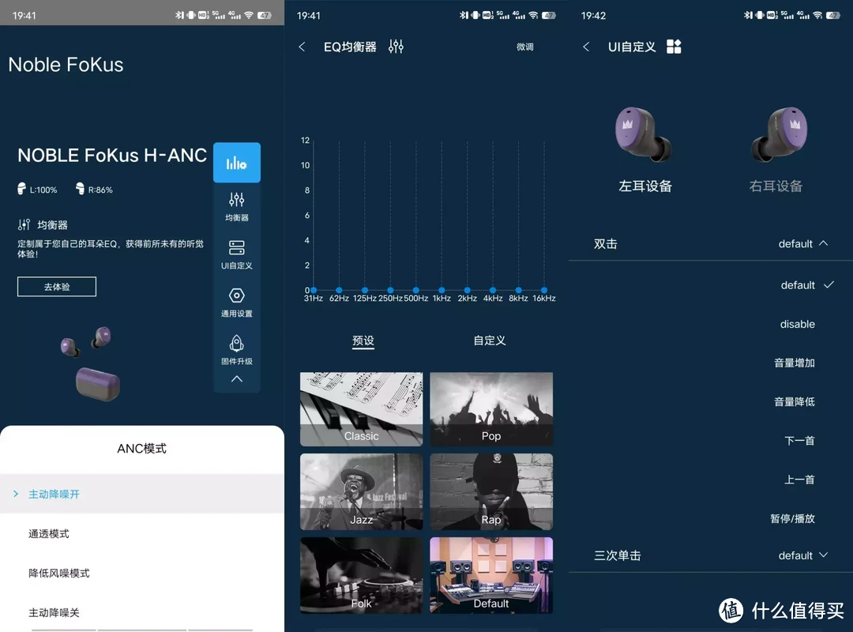The height and width of the screenshot is (632, 853).
Task: Select 上一首 option
Action: click(x=799, y=480)
